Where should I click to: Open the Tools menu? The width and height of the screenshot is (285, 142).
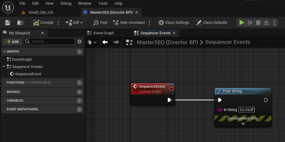point(103,3)
